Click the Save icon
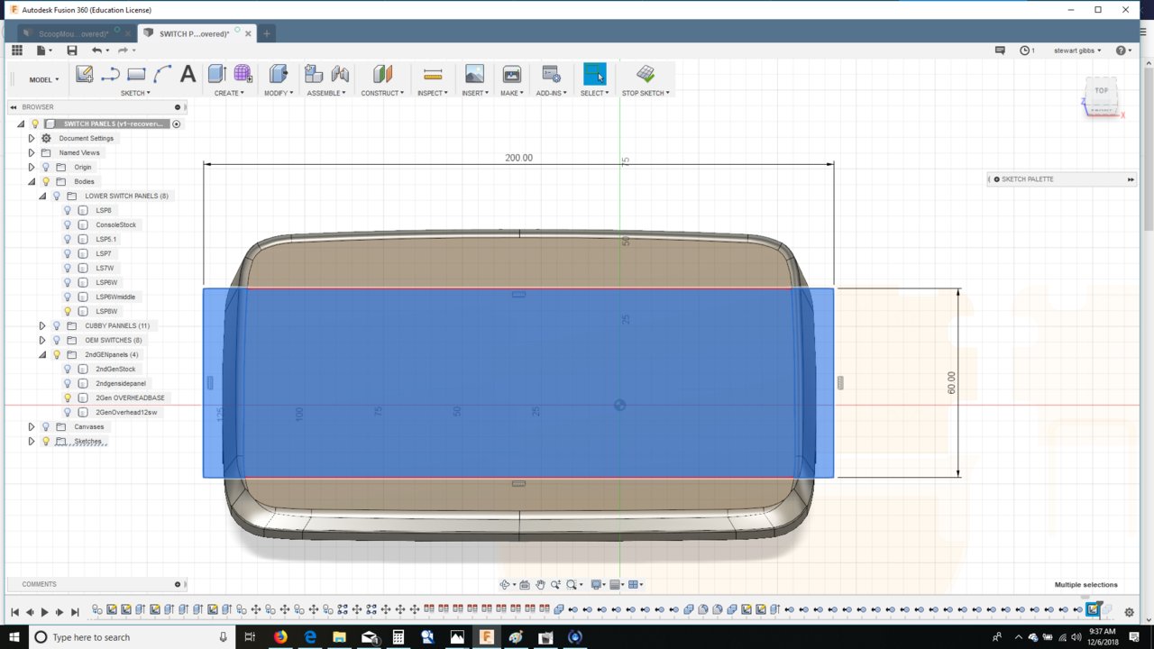The image size is (1154, 649). pyautogui.click(x=72, y=50)
